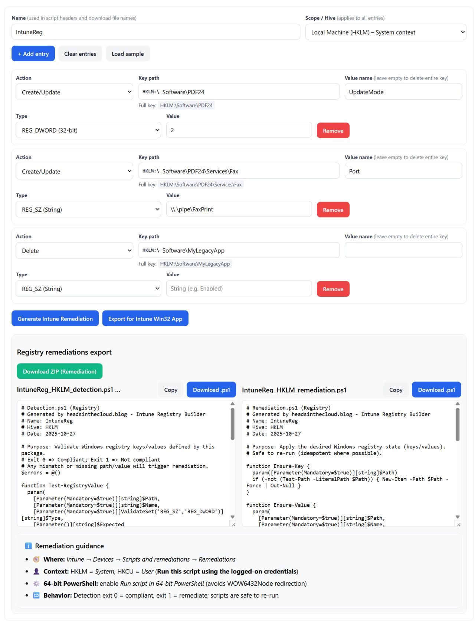Download the remediation ZIP file
Screen dimensions: 475x621
(59, 371)
